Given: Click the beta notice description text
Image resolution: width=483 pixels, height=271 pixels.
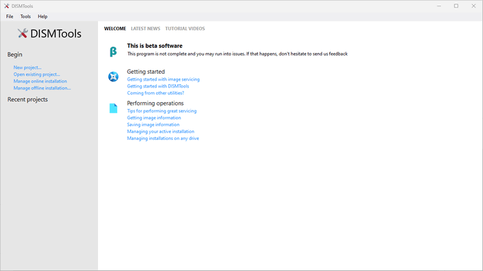Looking at the screenshot, I should [237, 54].
